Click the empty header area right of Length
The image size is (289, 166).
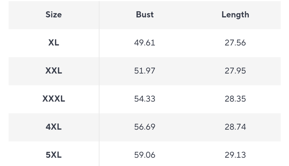268,15
